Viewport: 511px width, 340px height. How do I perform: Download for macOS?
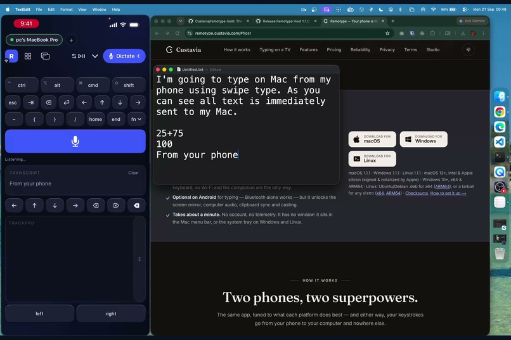(x=372, y=139)
